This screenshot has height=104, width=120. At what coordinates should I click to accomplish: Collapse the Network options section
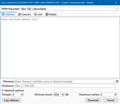coord(13,90)
